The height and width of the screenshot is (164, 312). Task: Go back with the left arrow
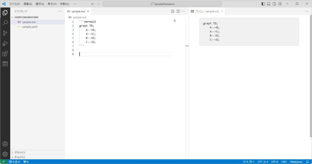(93, 4)
